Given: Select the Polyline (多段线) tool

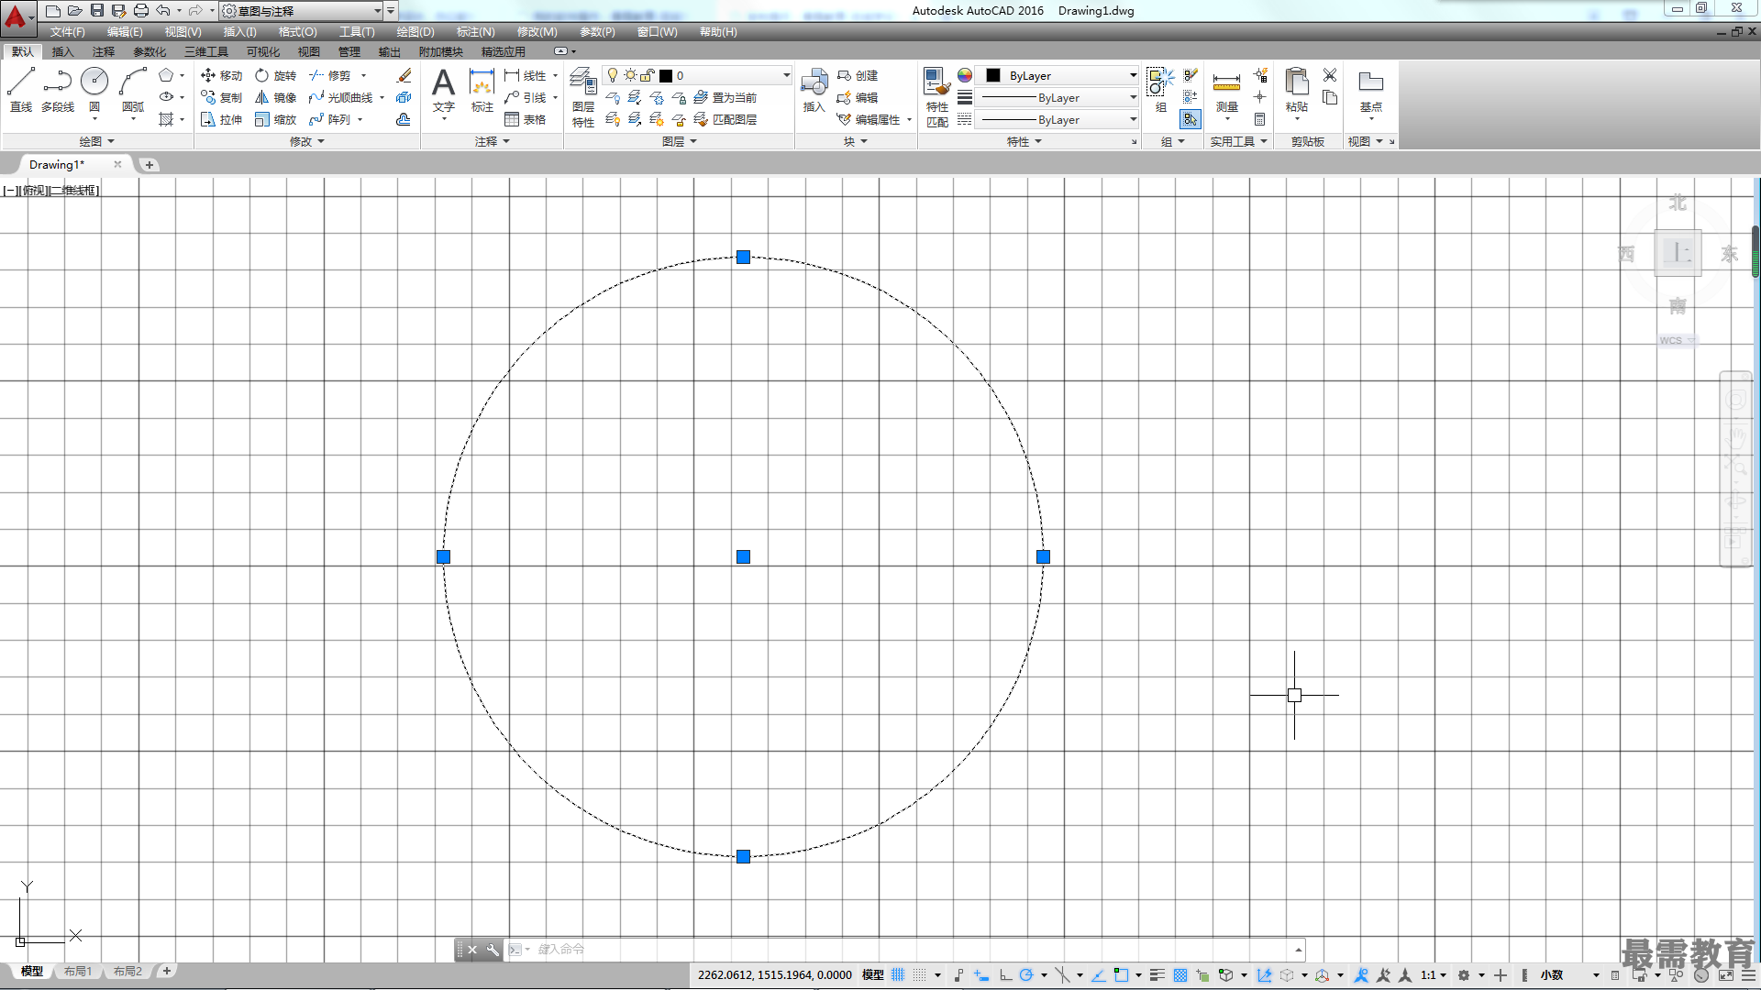Looking at the screenshot, I should [58, 89].
